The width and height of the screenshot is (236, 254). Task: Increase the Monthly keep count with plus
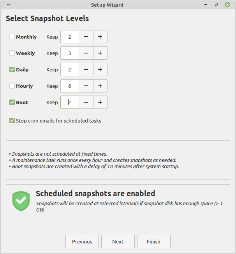click(100, 37)
